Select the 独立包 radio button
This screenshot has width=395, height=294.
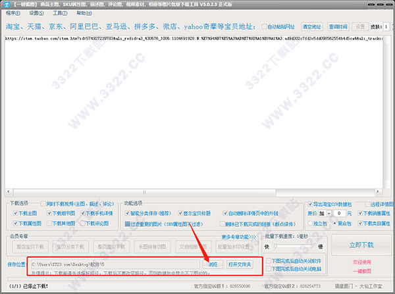point(310,223)
